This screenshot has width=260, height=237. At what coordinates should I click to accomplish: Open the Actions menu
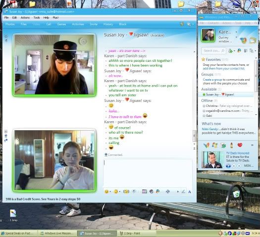[x=25, y=17]
